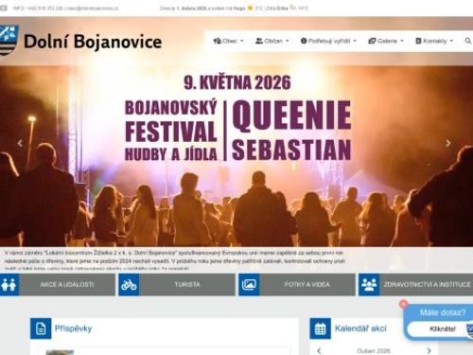
Task: Click the Akce a události people icon
Action: (9, 285)
